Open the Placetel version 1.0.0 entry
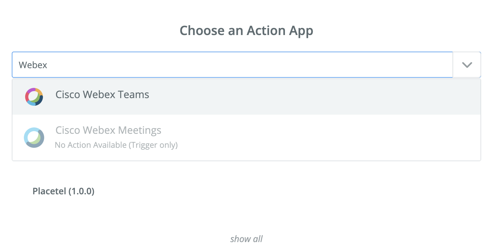 [64, 191]
